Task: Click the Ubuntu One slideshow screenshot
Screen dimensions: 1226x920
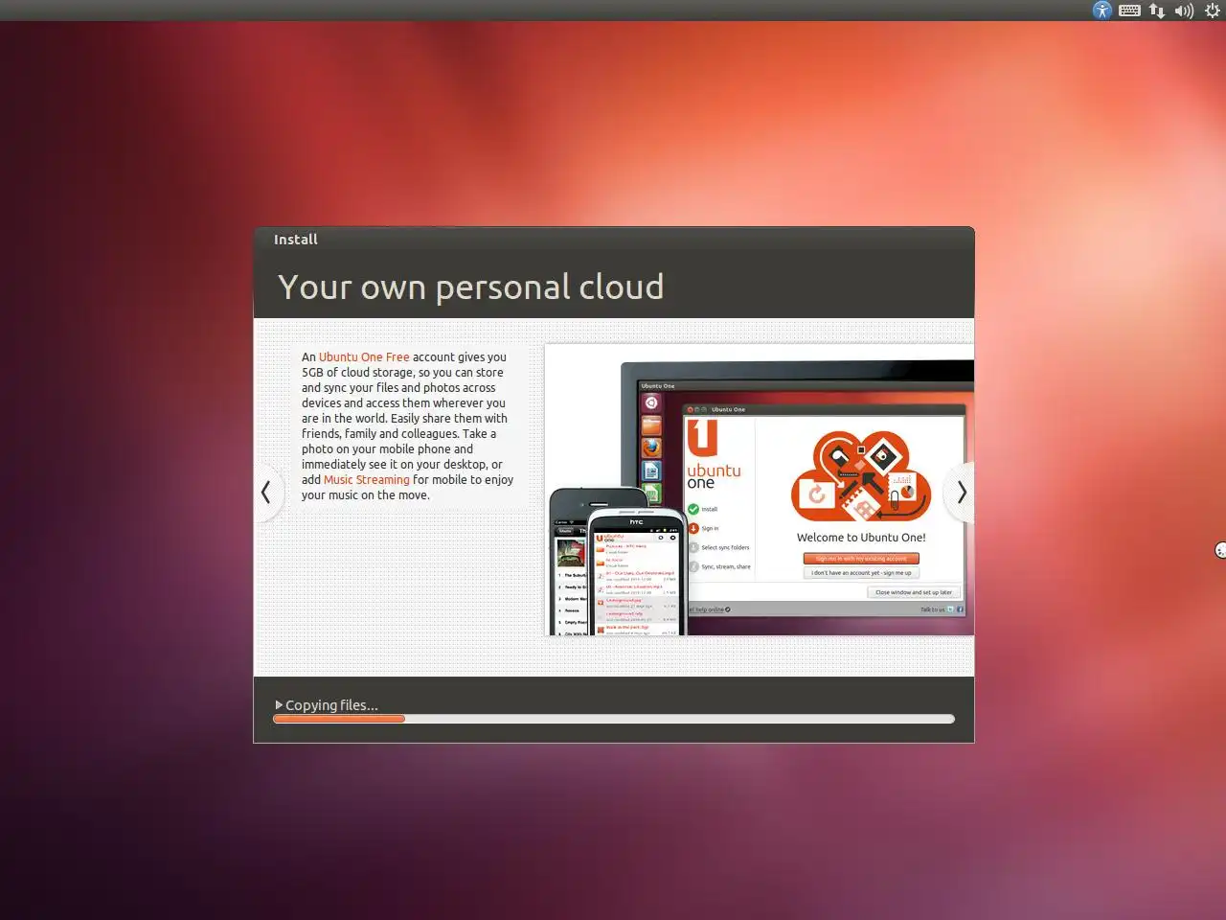Action: pos(760,490)
